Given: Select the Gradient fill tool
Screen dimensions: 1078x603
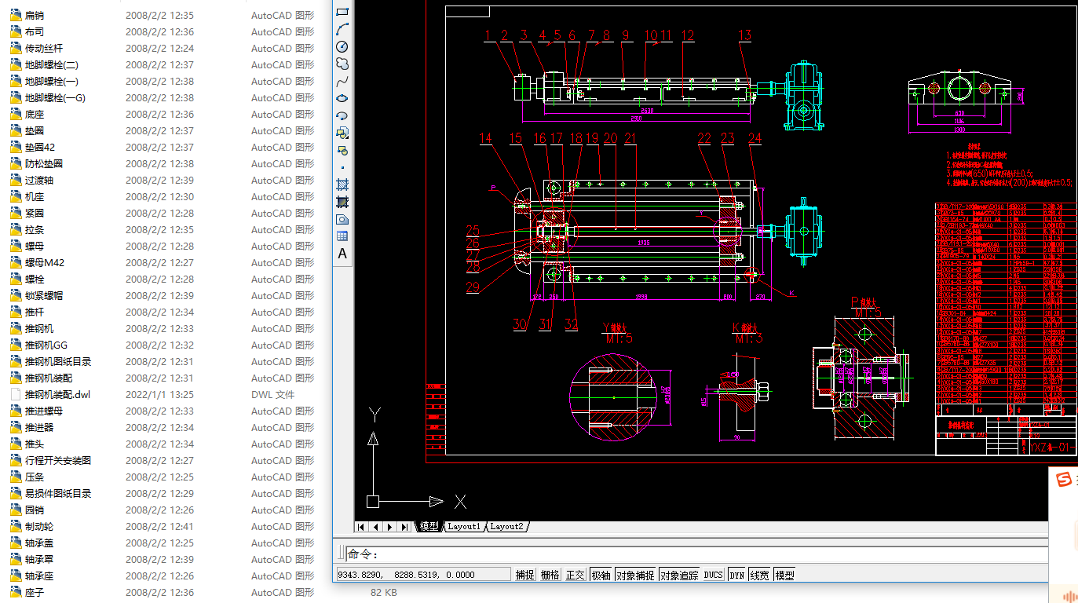Looking at the screenshot, I should tap(342, 202).
